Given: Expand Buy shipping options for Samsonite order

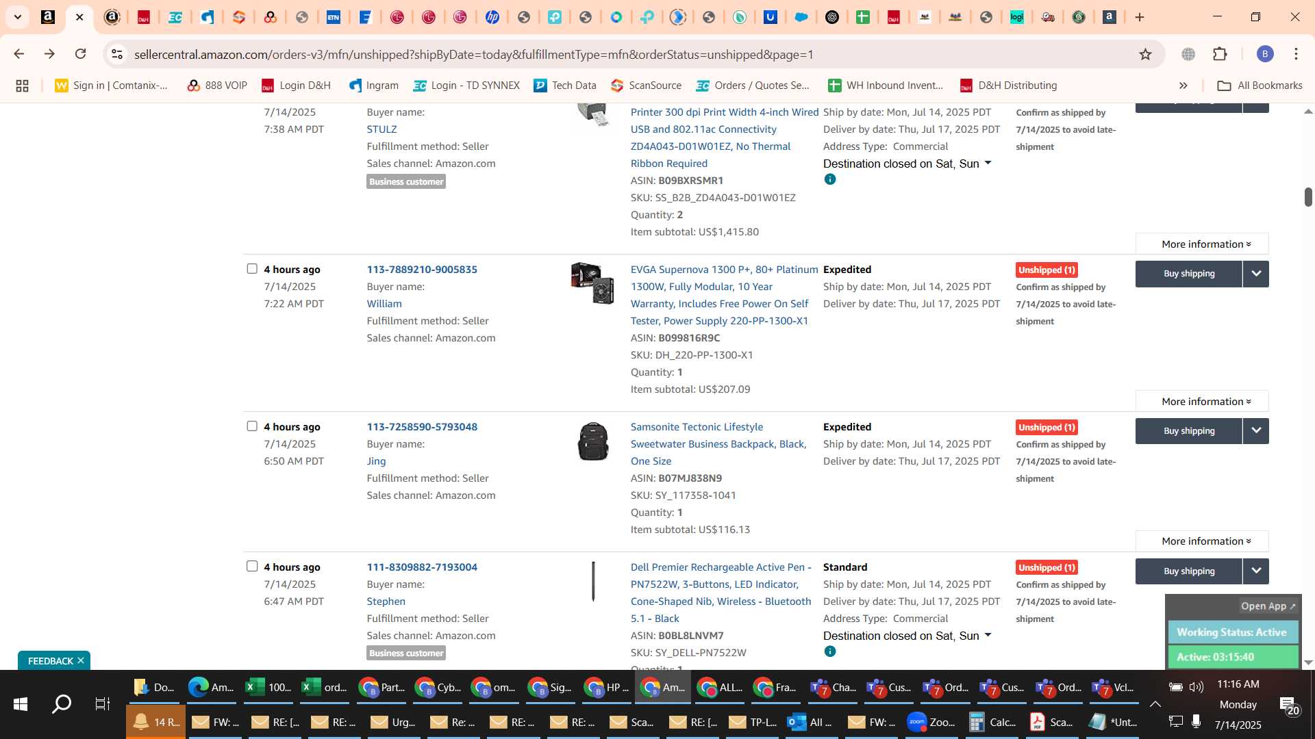Looking at the screenshot, I should [x=1255, y=431].
